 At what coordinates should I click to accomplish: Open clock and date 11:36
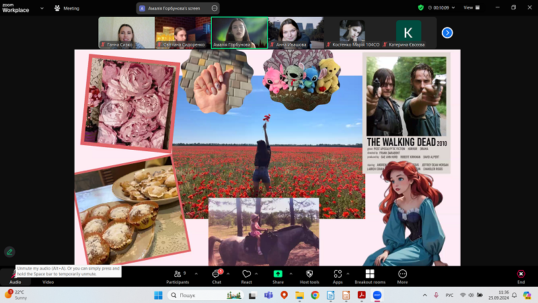[x=499, y=295]
